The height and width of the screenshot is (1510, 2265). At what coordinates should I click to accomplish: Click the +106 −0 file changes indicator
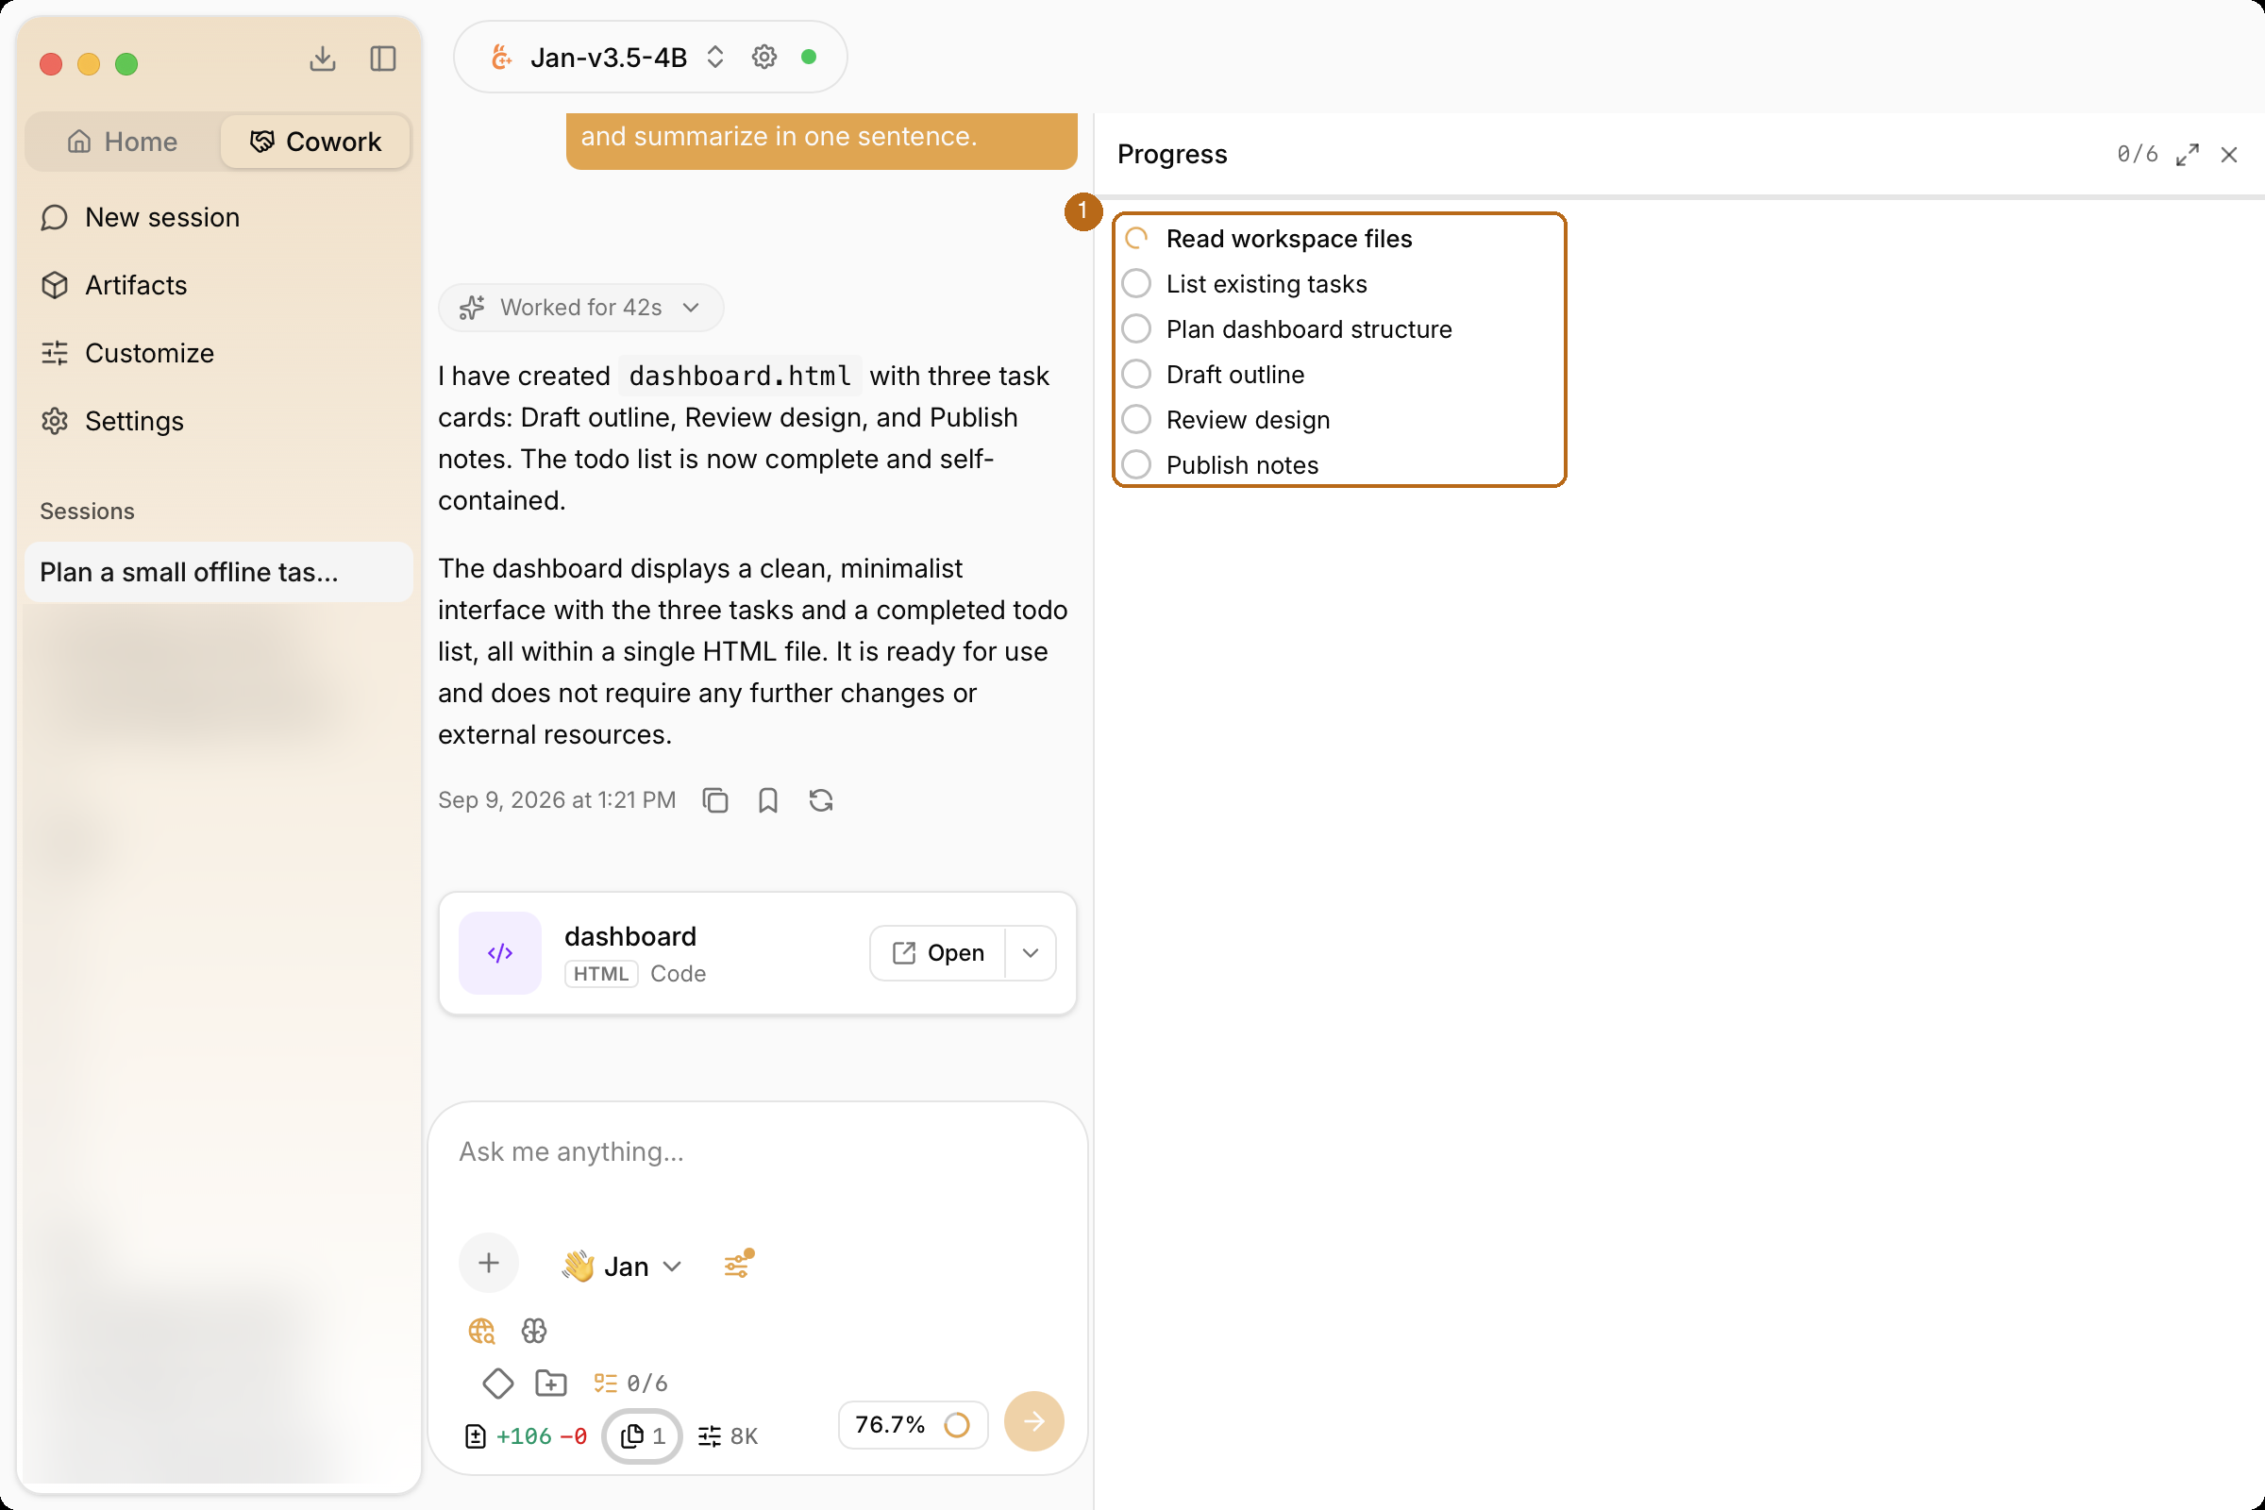coord(527,1436)
